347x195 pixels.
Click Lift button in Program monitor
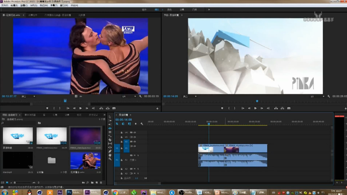click(276, 108)
